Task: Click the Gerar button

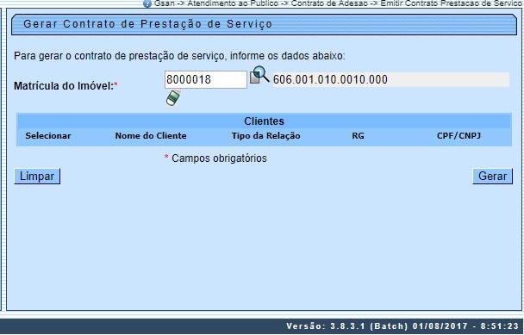Action: (493, 176)
